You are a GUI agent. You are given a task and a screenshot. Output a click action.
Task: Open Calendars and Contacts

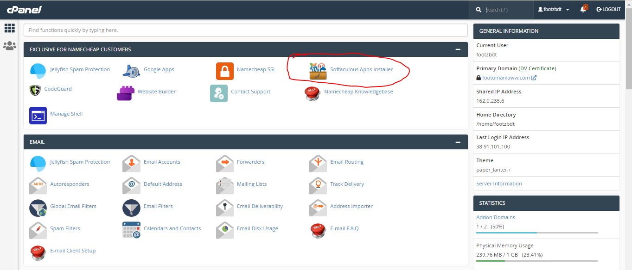coord(171,228)
